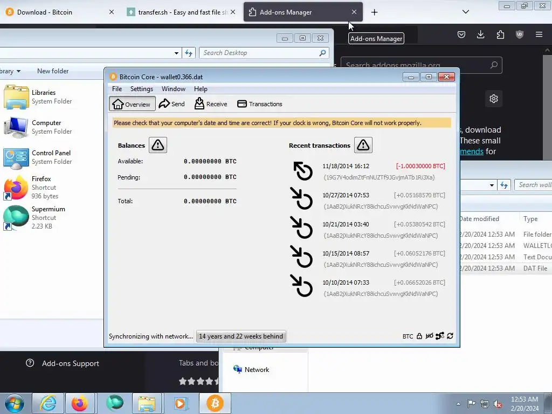Select the Computer system folder
This screenshot has height=414, width=552.
[37, 127]
